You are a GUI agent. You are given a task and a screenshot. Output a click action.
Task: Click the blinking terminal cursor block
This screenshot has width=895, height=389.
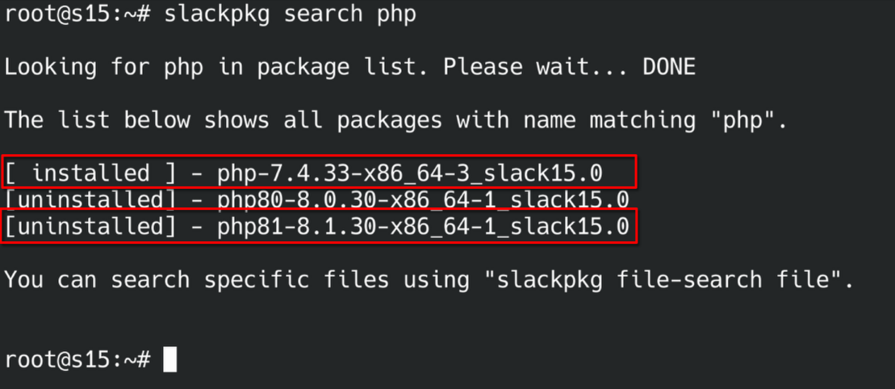pos(169,359)
